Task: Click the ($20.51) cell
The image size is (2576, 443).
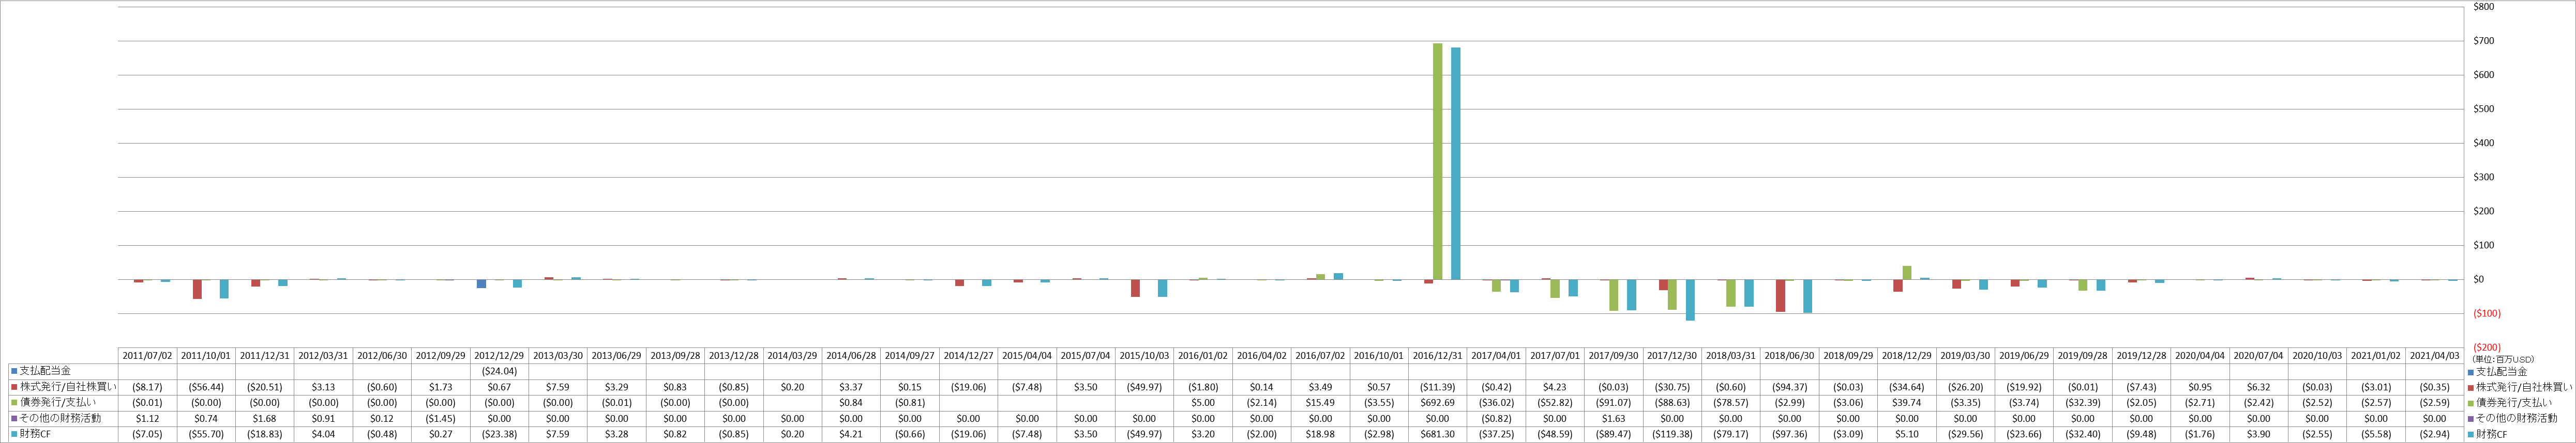Action: pos(264,387)
